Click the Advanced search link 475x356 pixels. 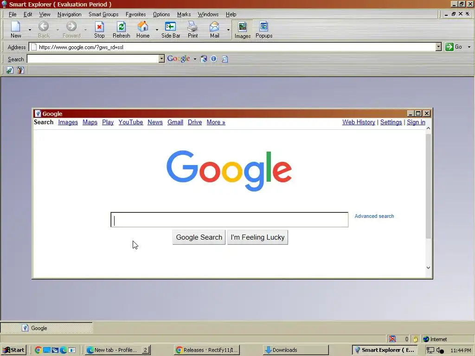tap(374, 216)
